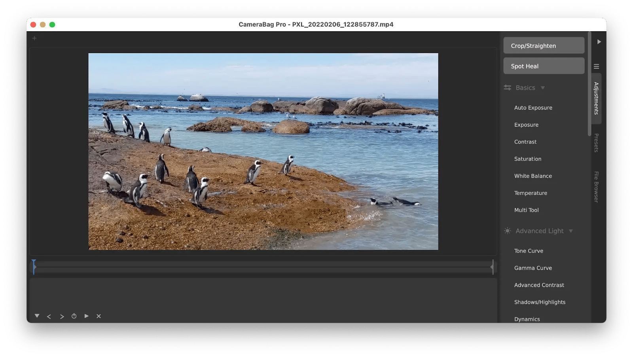Select the Multi Tool adjustment

pos(526,210)
